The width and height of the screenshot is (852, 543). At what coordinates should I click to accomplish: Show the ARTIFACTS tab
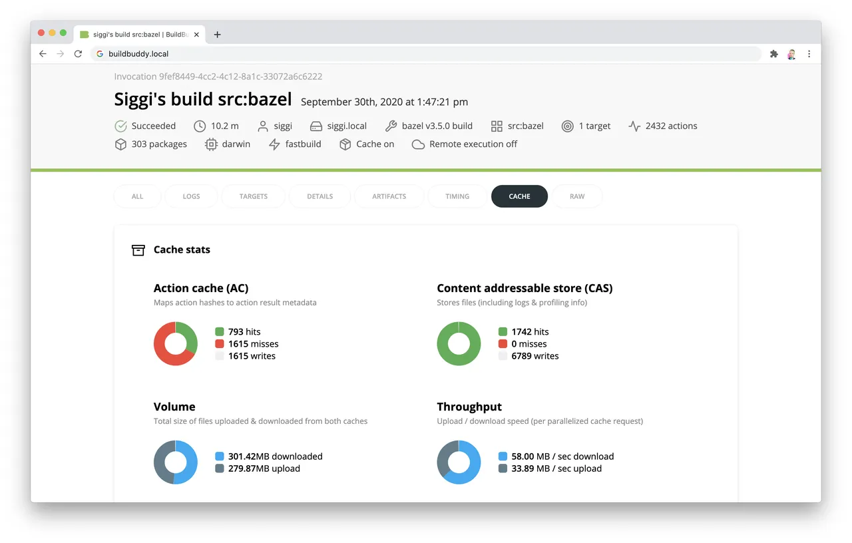pyautogui.click(x=389, y=196)
